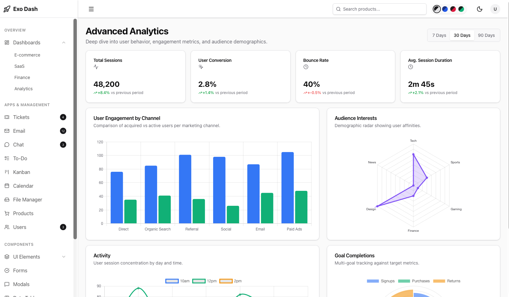Click the File Manager drive icon

[x=7, y=200]
